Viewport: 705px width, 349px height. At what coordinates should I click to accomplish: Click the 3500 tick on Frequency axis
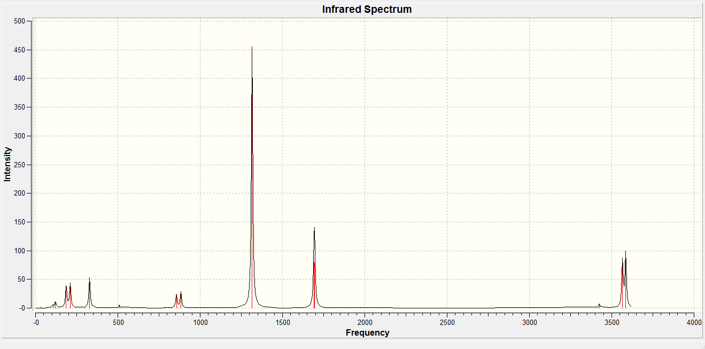point(611,322)
